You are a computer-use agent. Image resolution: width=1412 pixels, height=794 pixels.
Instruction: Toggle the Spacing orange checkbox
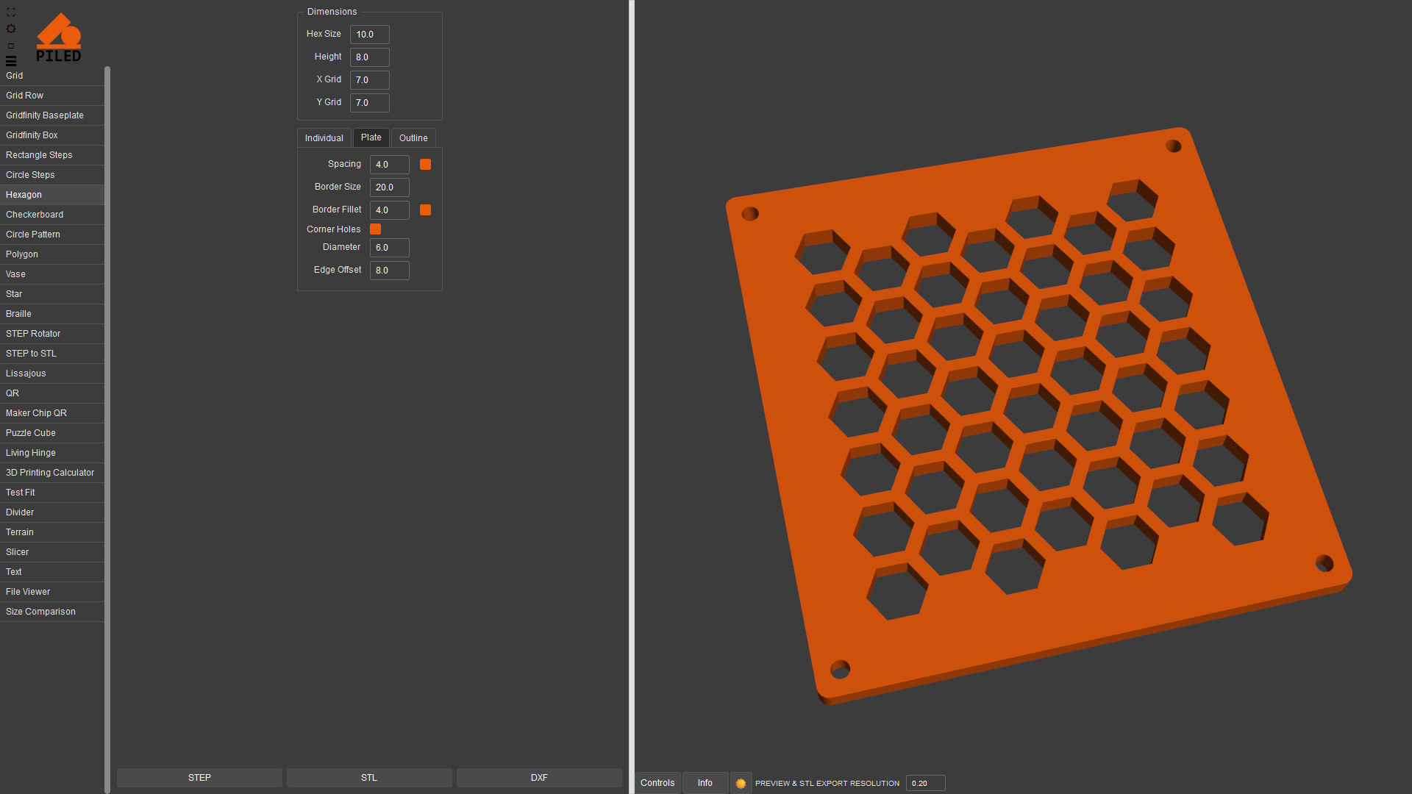pyautogui.click(x=425, y=165)
